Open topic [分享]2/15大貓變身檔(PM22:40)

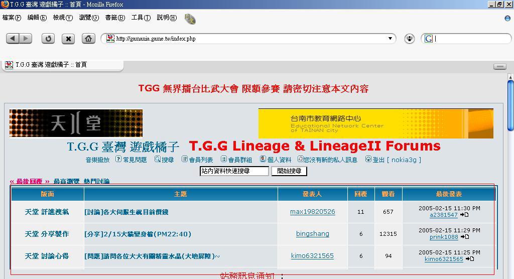tap(138, 234)
